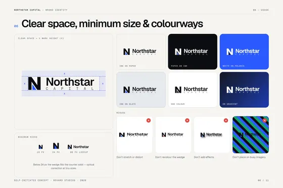Click the "Don't stretch or distort" caption
Viewport: 283px width, 188px height.
(129, 157)
